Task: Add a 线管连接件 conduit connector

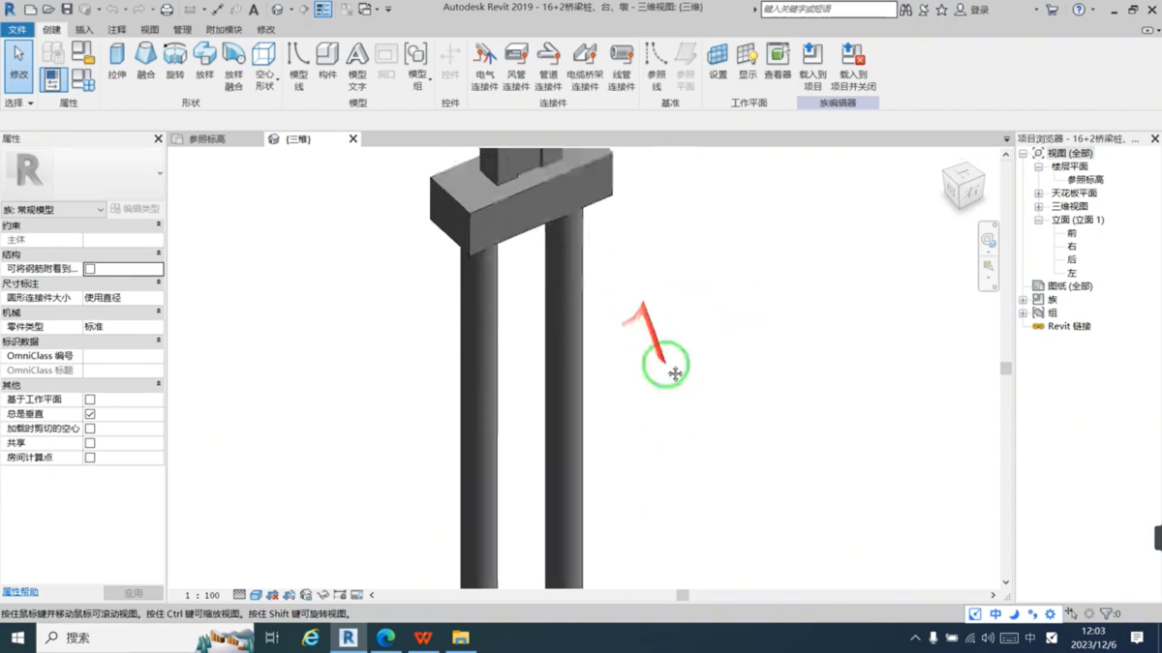Action: tap(621, 67)
